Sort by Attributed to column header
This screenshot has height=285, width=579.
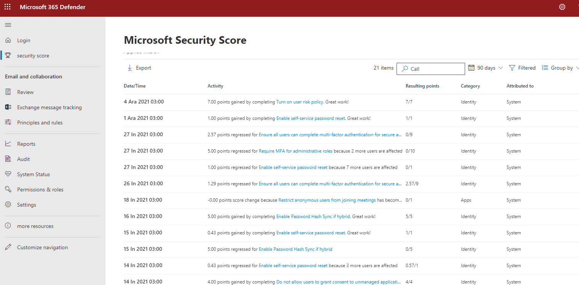point(520,86)
